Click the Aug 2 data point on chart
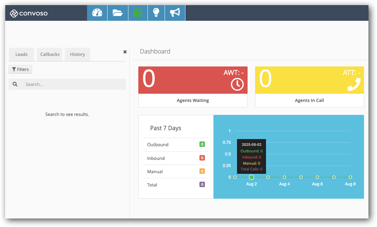Screen dimensions: 377x227 click(252, 177)
